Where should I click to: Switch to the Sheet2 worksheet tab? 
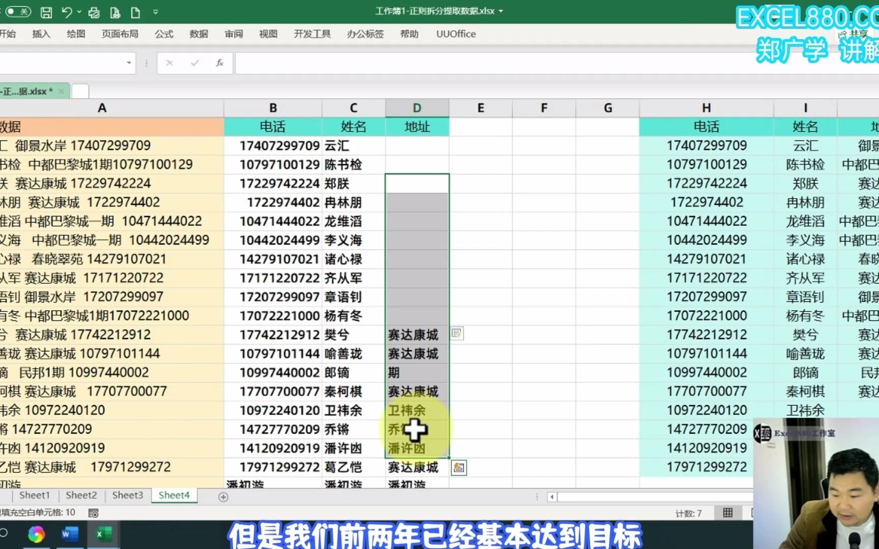pos(81,495)
